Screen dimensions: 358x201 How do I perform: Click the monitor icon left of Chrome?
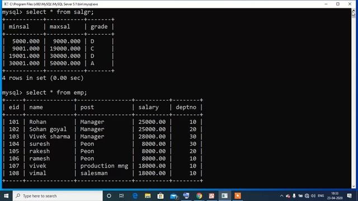click(186, 196)
